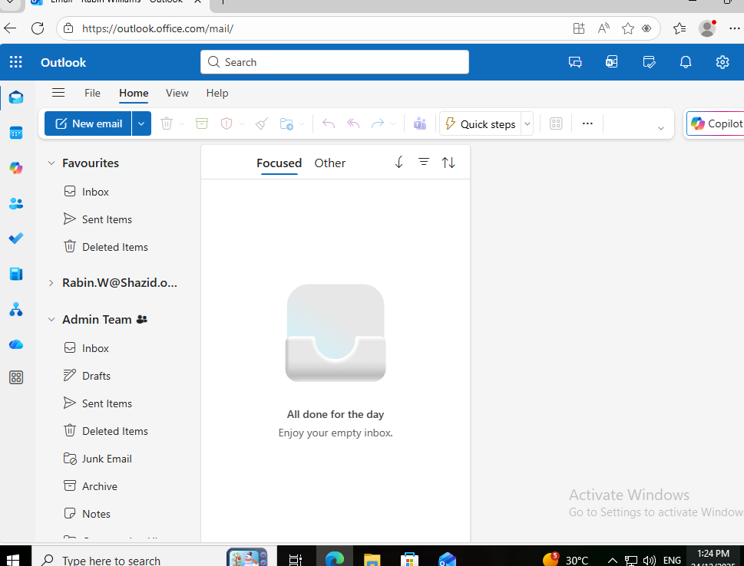This screenshot has width=744, height=566.
Task: Open the Sort order arrows icon
Action: click(448, 163)
